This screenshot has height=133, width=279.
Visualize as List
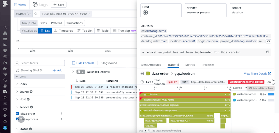(x=45, y=31)
